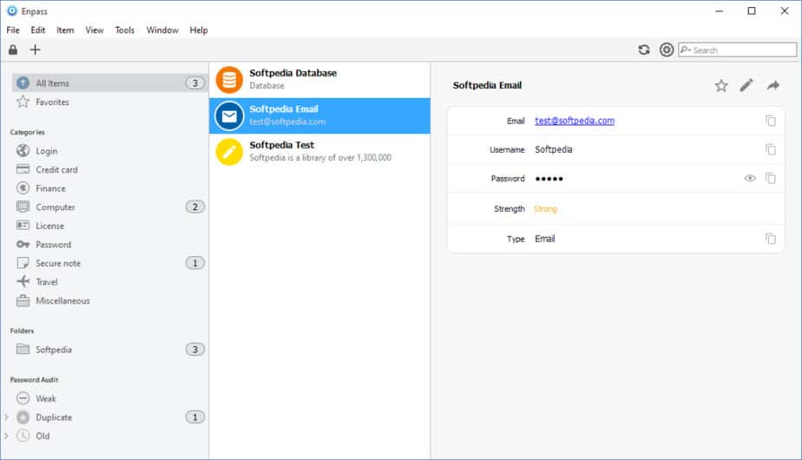Open the Tools menu

click(124, 30)
